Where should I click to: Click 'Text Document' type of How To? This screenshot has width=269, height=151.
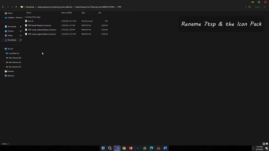click(87, 21)
